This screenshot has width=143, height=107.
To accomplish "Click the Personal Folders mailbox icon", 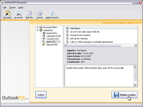I will (41, 27).
